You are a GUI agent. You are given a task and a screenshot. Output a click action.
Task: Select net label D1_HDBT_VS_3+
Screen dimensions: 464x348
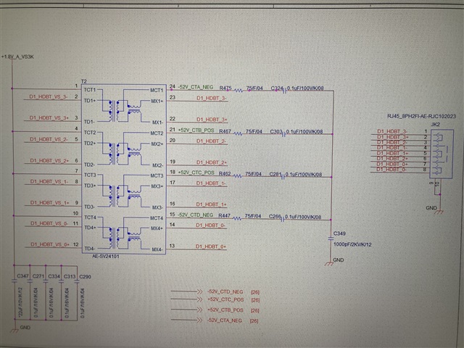tap(49, 117)
